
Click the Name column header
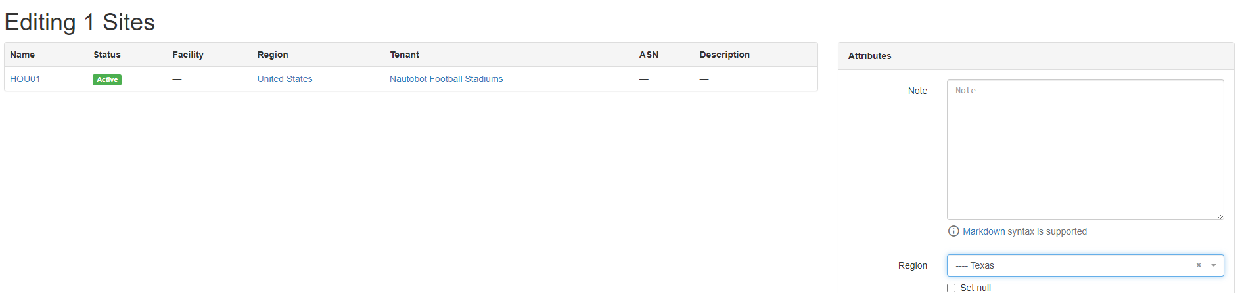(x=22, y=55)
